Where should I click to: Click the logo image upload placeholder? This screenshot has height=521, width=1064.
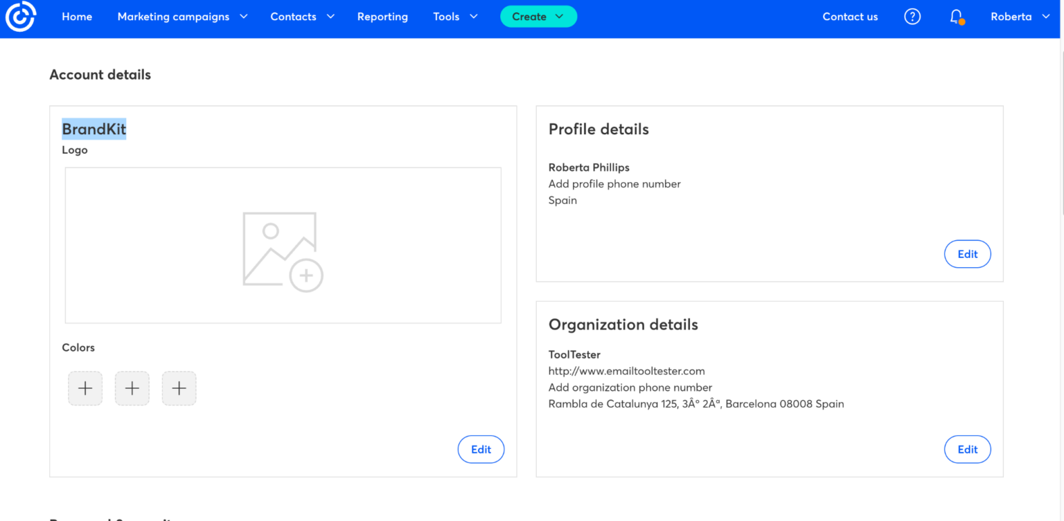coord(283,245)
